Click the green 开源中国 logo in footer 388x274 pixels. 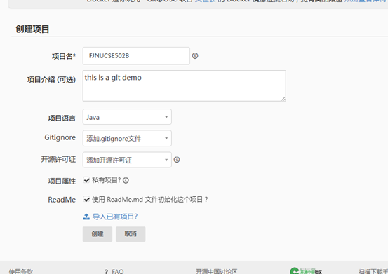[x=306, y=270]
